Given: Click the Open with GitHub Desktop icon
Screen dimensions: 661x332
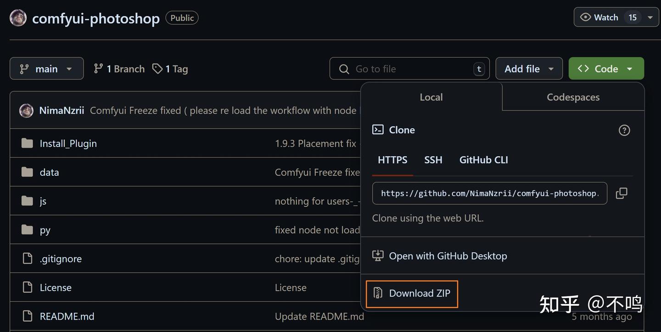Looking at the screenshot, I should click(x=378, y=256).
